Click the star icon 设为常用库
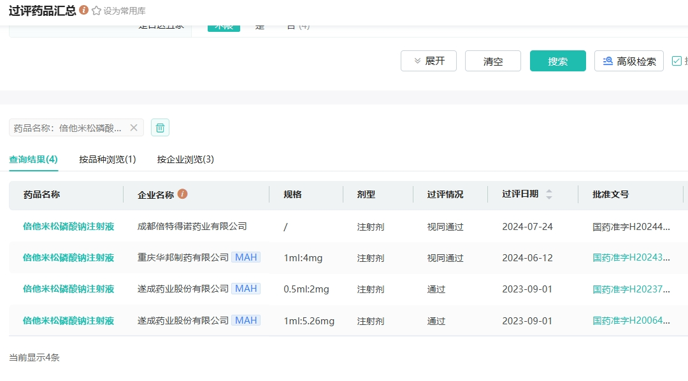The height and width of the screenshot is (381, 688). pyautogui.click(x=97, y=11)
